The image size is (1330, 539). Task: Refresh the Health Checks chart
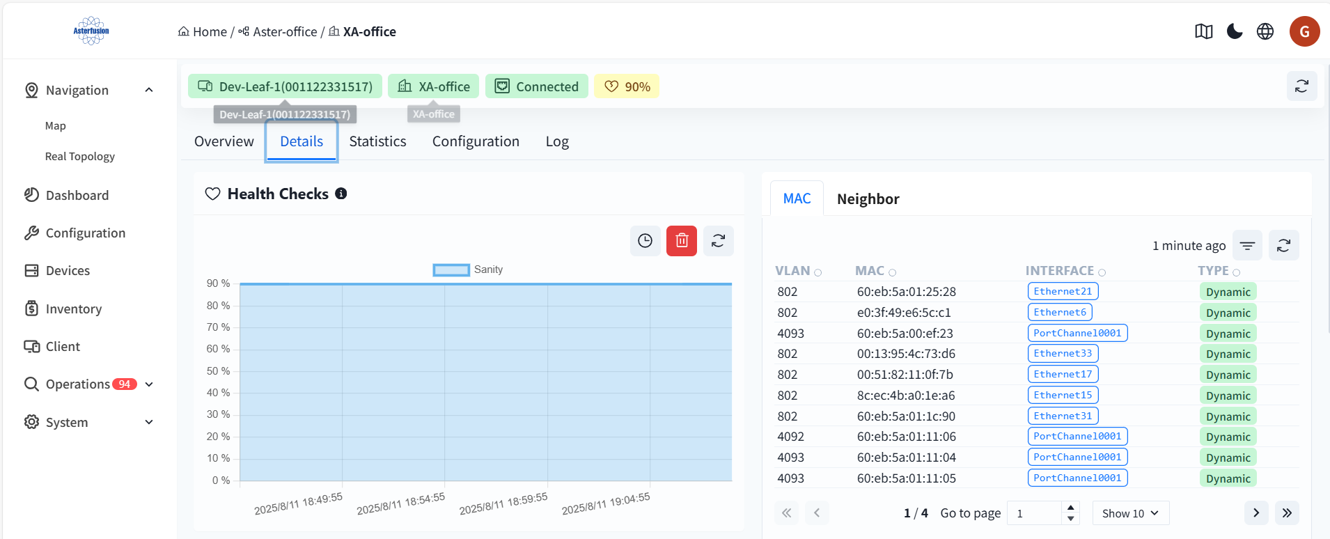pos(718,241)
